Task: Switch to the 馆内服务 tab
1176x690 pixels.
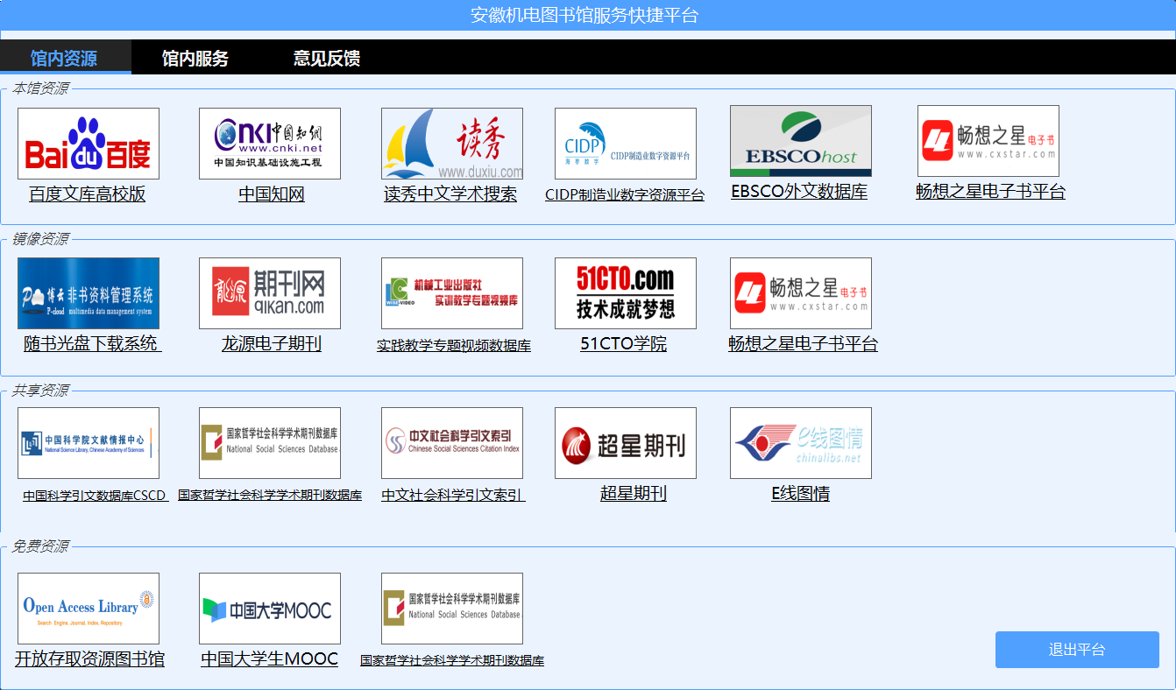Action: [x=195, y=59]
